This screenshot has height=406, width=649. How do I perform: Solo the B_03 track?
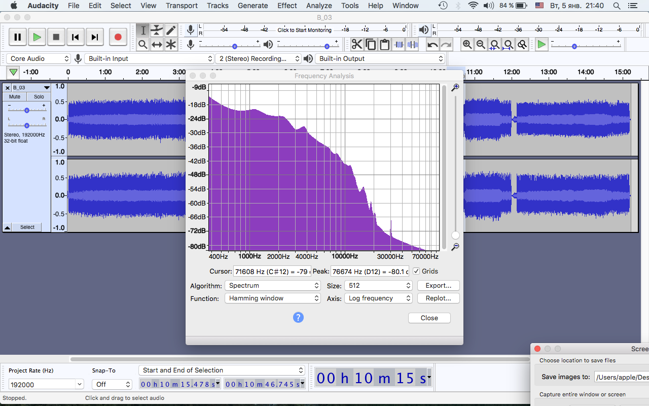[x=39, y=96]
